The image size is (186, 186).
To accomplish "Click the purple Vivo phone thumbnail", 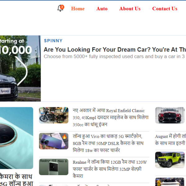I will click(54, 141).
